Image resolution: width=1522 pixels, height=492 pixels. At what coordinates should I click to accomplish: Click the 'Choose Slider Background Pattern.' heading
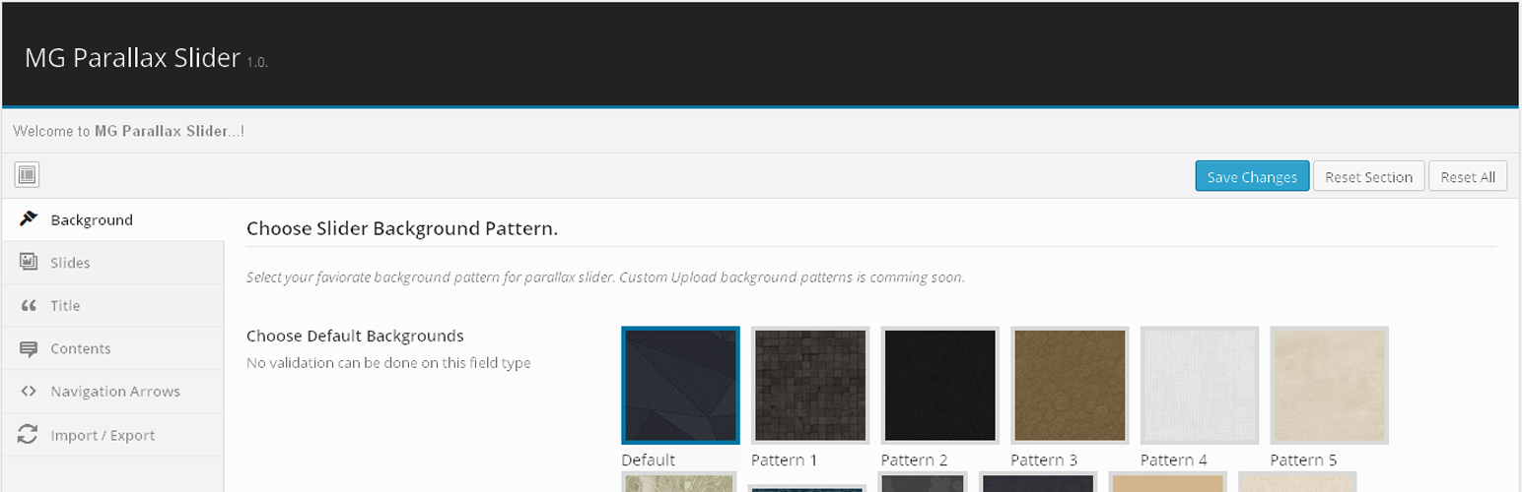402,229
